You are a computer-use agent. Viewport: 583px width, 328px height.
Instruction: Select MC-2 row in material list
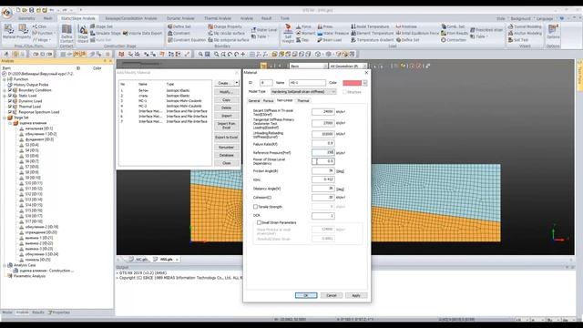164,106
